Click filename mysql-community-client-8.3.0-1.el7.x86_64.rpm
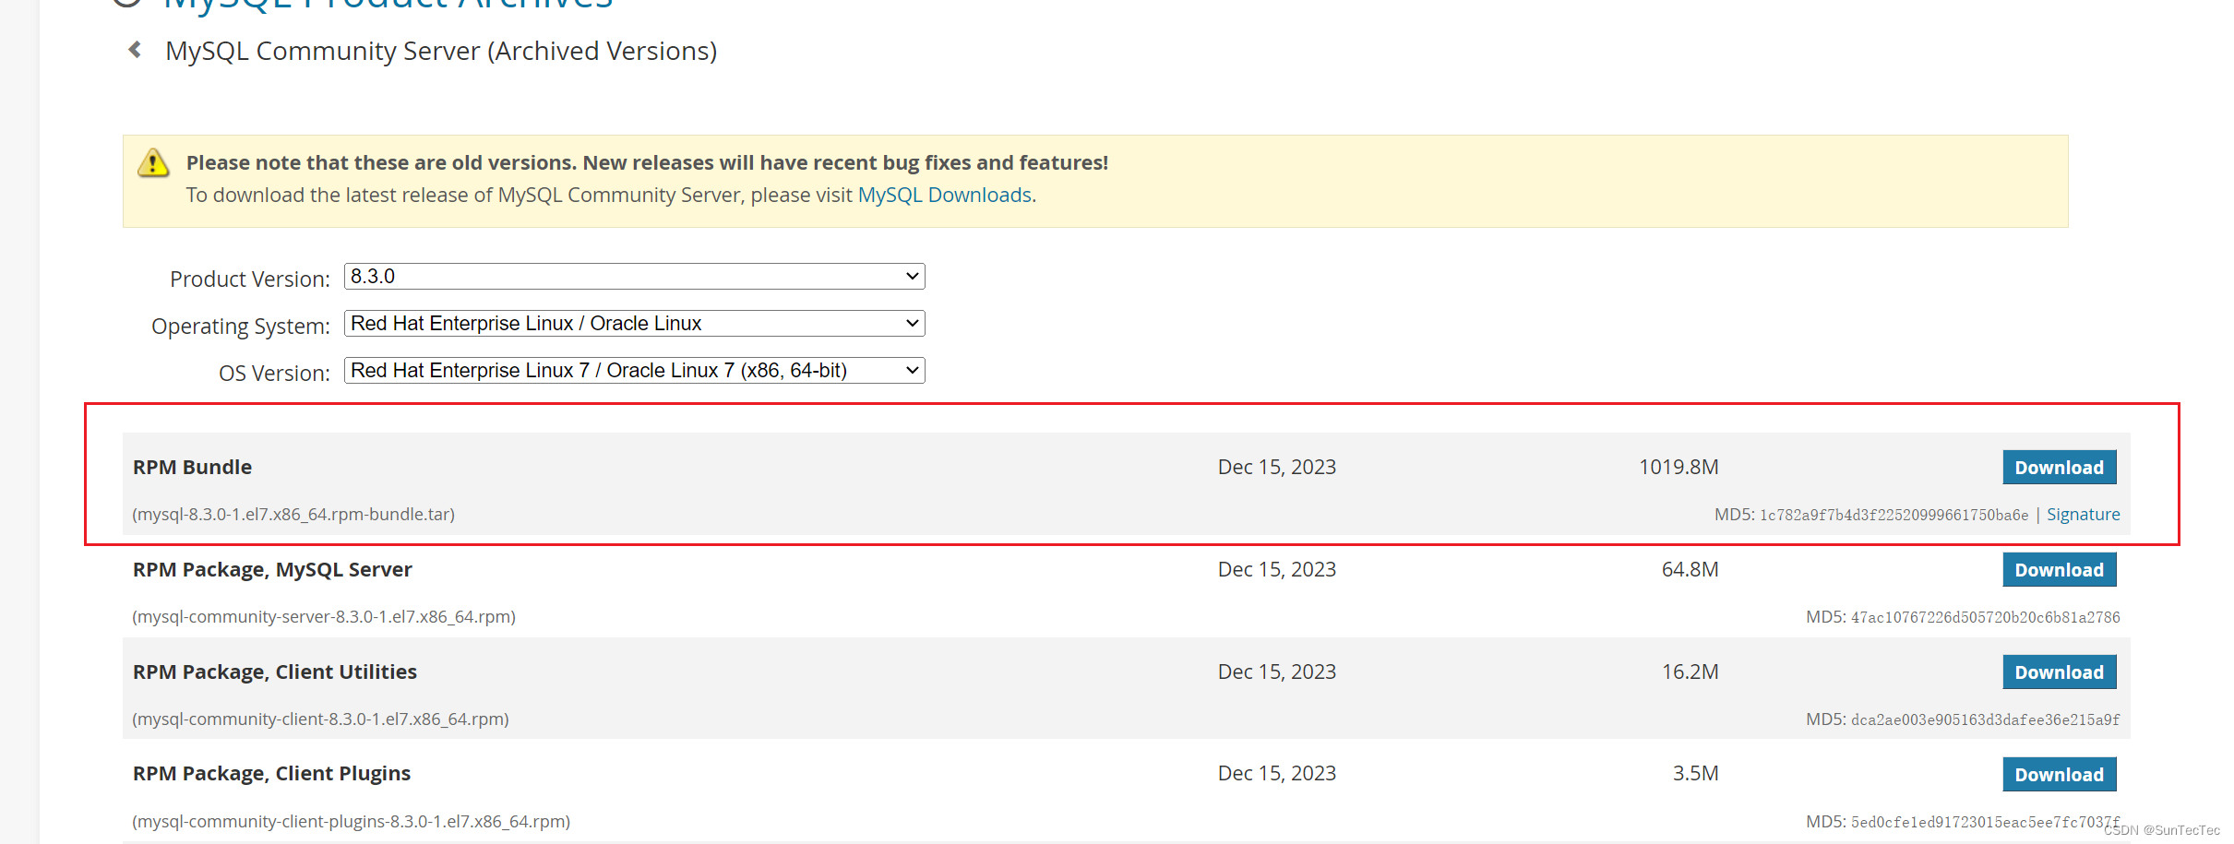 [x=320, y=719]
